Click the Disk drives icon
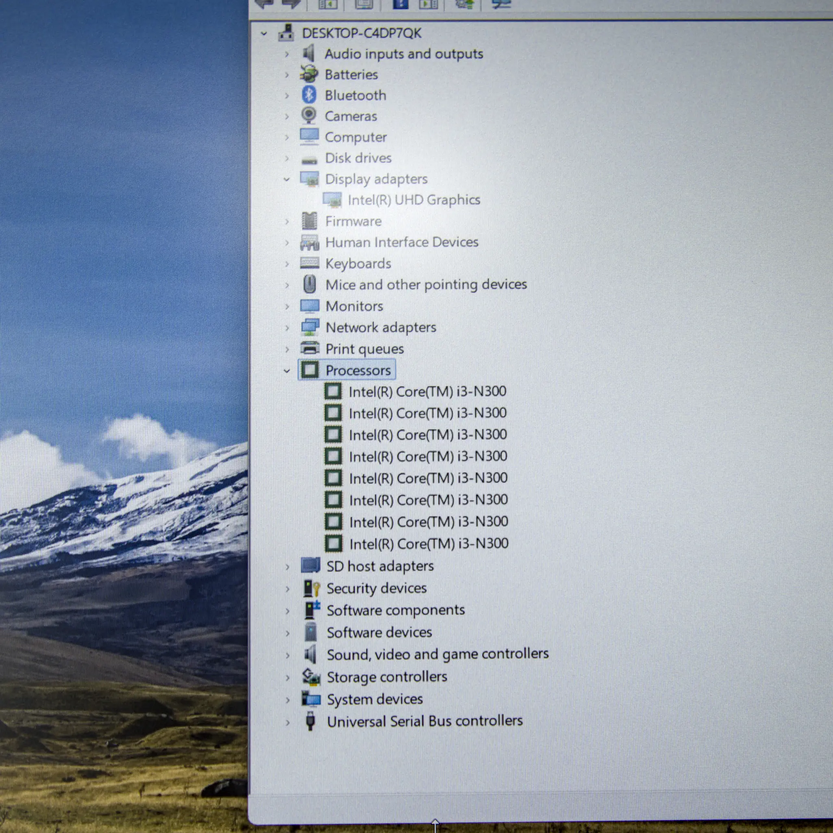Image resolution: width=833 pixels, height=833 pixels. click(x=309, y=161)
